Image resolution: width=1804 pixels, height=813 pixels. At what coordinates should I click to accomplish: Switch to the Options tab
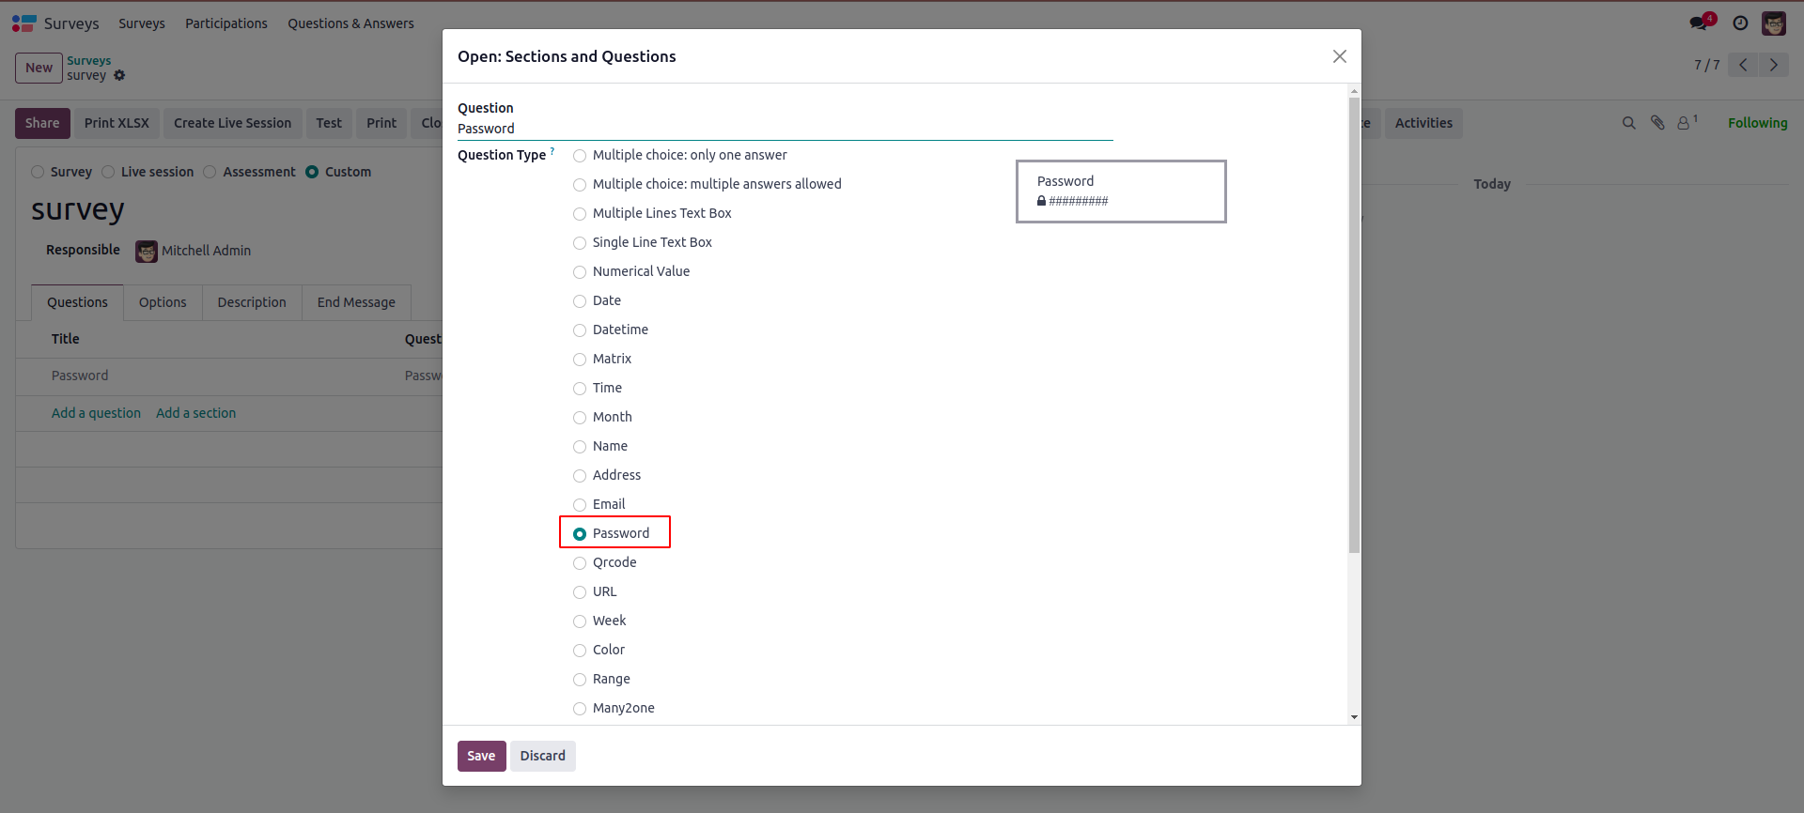point(163,302)
